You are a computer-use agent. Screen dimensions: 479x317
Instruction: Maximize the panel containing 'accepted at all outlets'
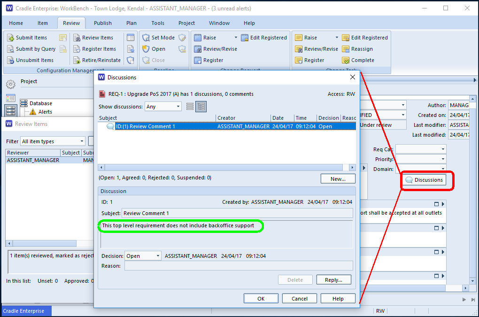click(436, 204)
